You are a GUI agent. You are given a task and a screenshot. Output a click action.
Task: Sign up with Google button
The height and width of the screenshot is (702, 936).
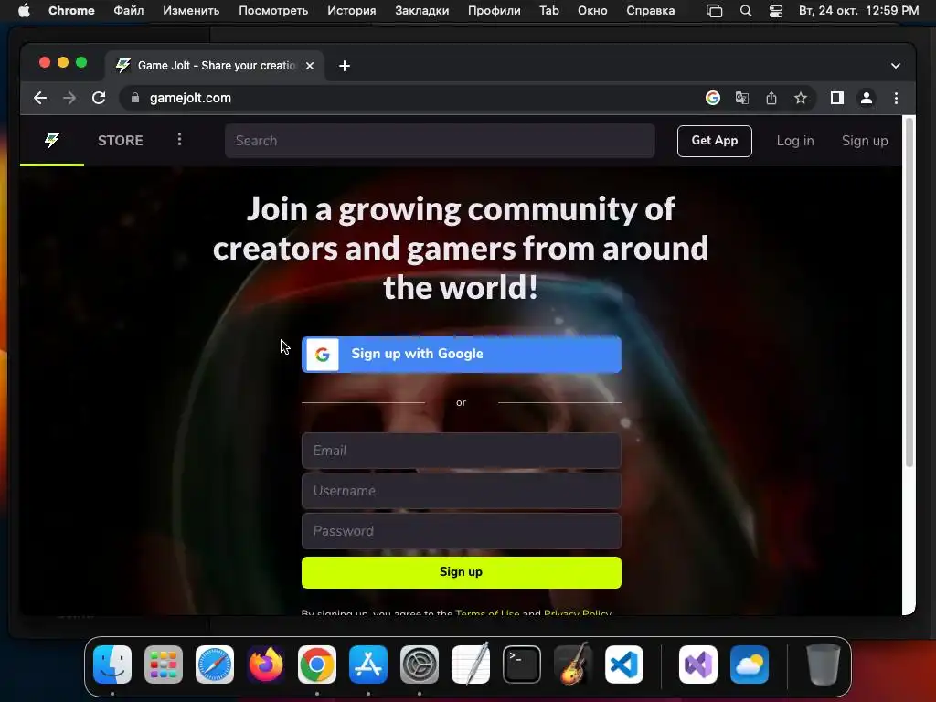(462, 354)
